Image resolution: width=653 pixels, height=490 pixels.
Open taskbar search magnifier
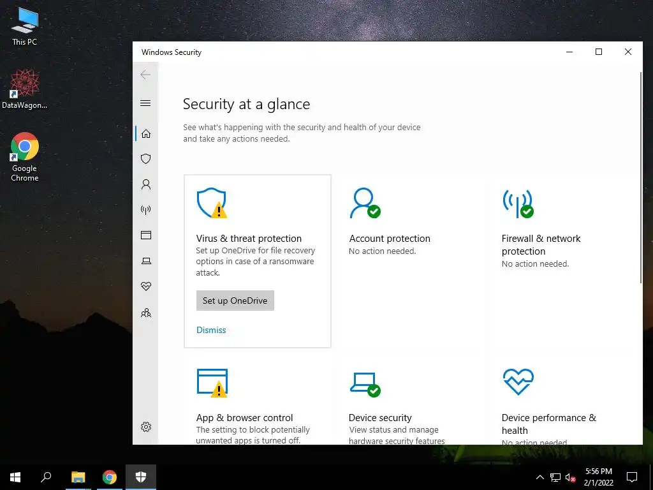pos(46,477)
